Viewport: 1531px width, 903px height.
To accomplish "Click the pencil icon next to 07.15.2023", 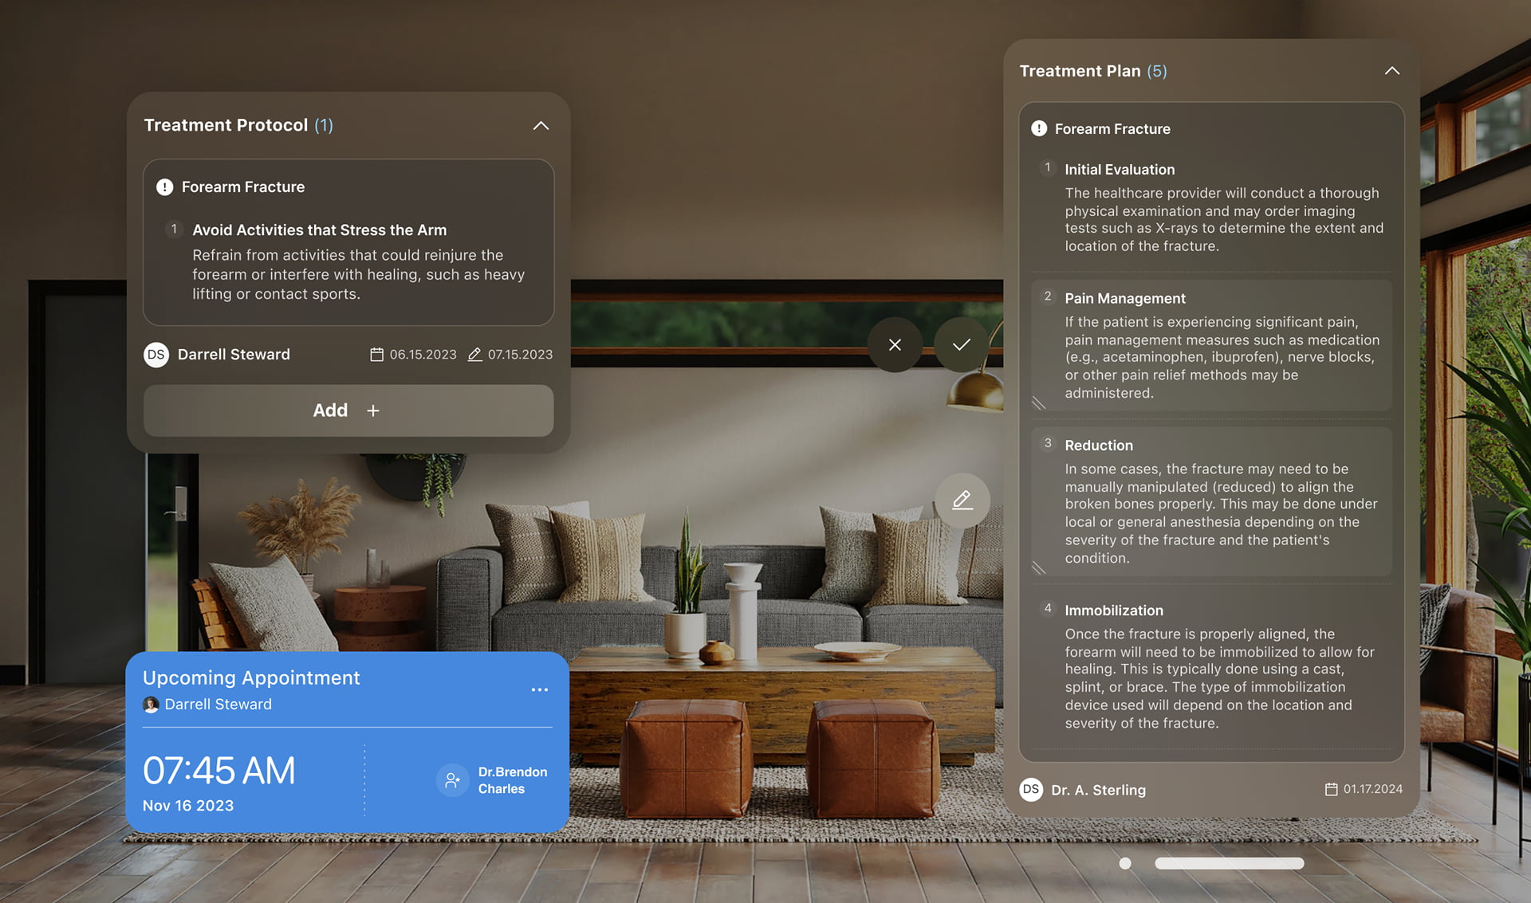I will [x=474, y=354].
